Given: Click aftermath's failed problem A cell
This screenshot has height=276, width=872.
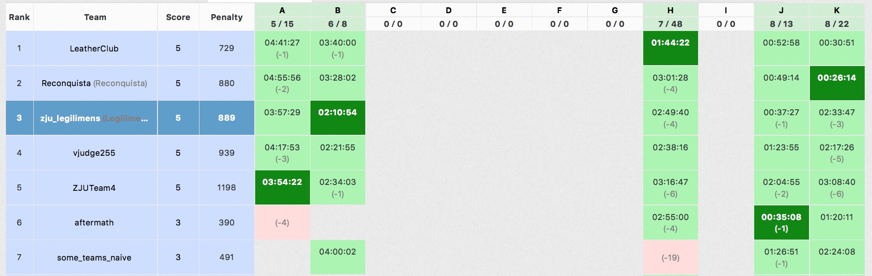Looking at the screenshot, I should (282, 223).
